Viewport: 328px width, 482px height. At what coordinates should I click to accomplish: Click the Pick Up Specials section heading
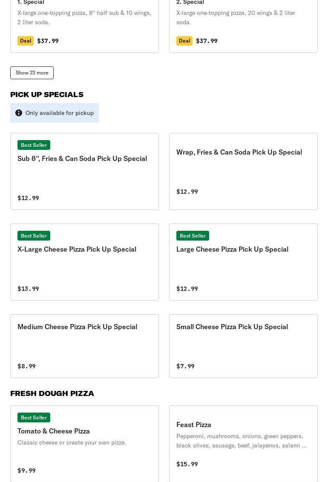pyautogui.click(x=47, y=95)
